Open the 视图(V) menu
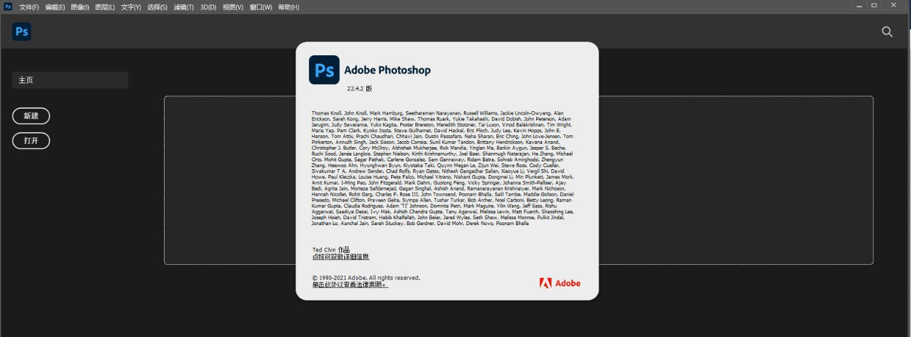Viewport: 911px width, 337px height. point(233,7)
